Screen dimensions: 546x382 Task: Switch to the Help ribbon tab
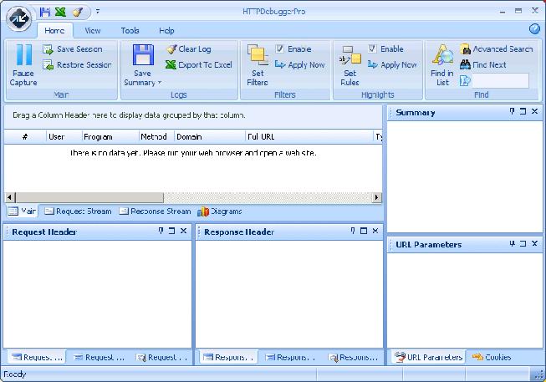tap(166, 31)
